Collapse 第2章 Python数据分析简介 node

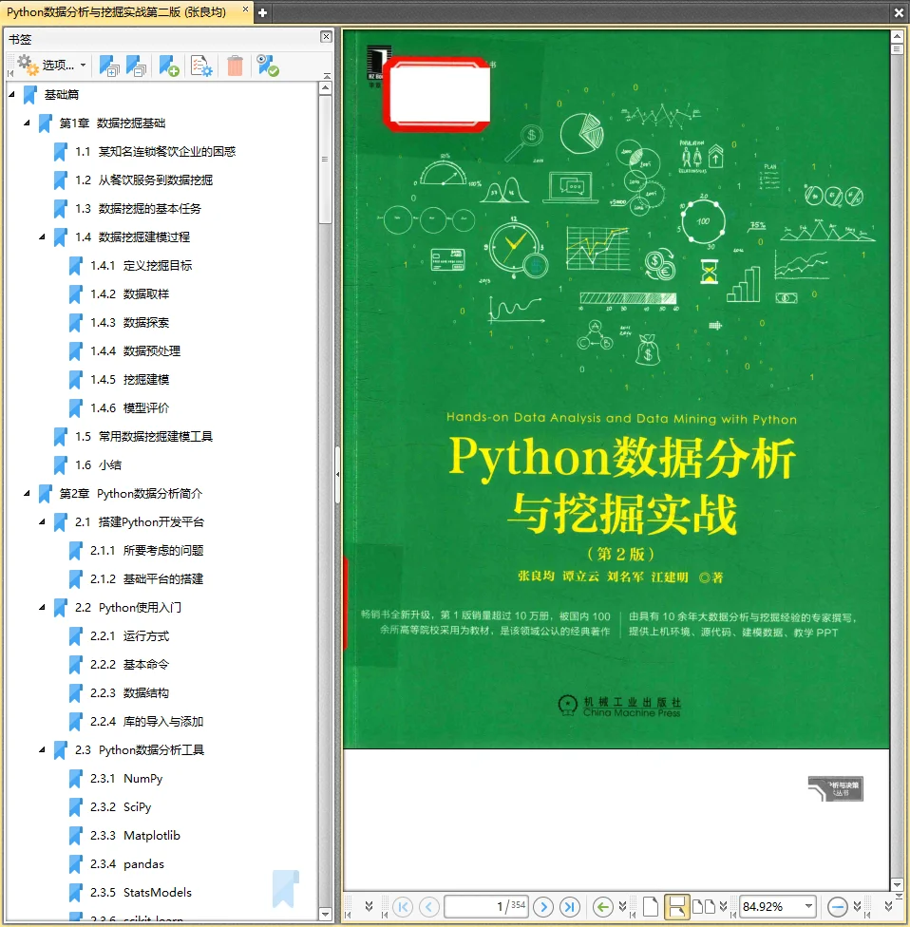(27, 494)
